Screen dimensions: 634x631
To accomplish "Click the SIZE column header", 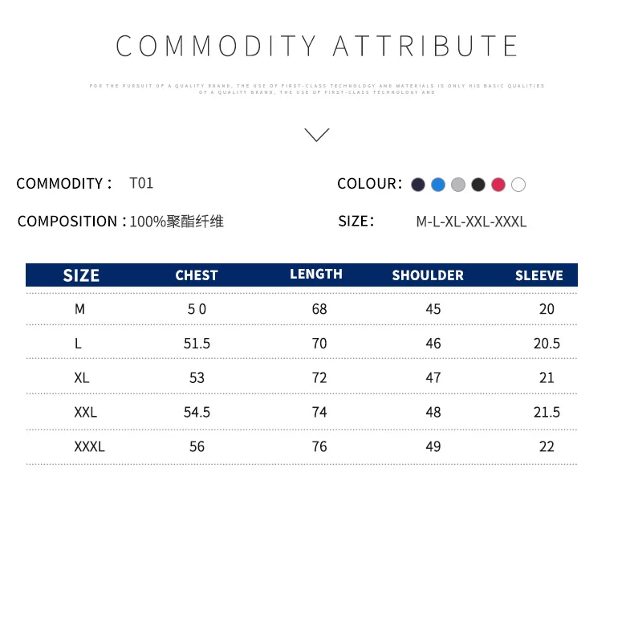I will (81, 275).
